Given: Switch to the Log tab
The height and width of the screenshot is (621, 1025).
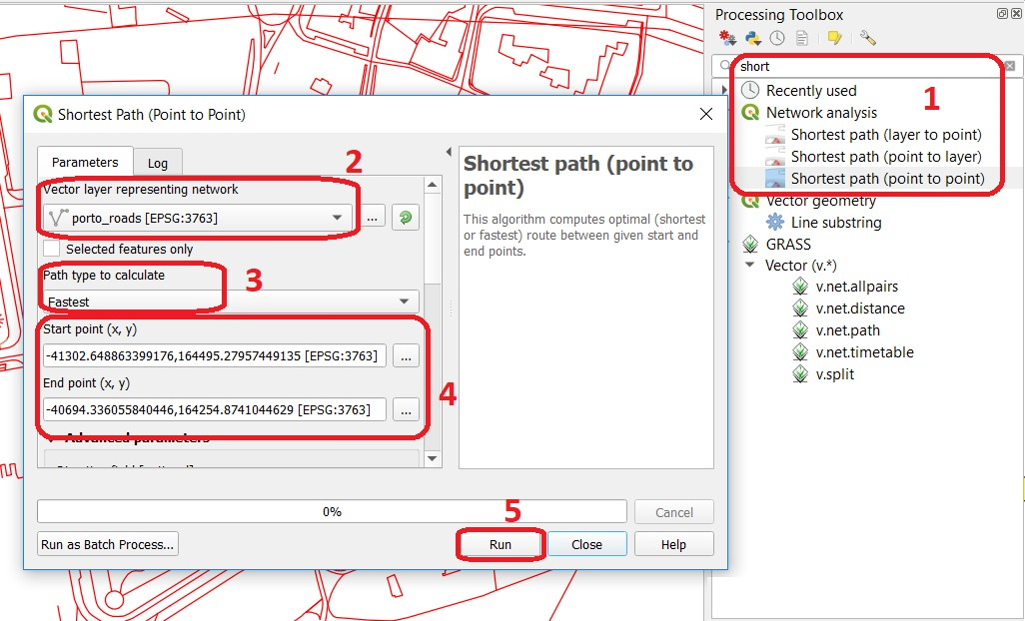Looking at the screenshot, I should click(x=158, y=164).
